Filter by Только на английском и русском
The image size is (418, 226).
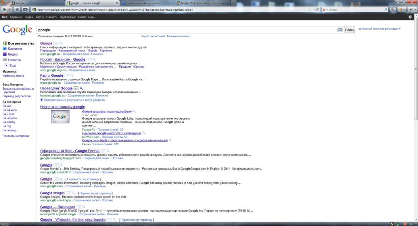point(18,90)
